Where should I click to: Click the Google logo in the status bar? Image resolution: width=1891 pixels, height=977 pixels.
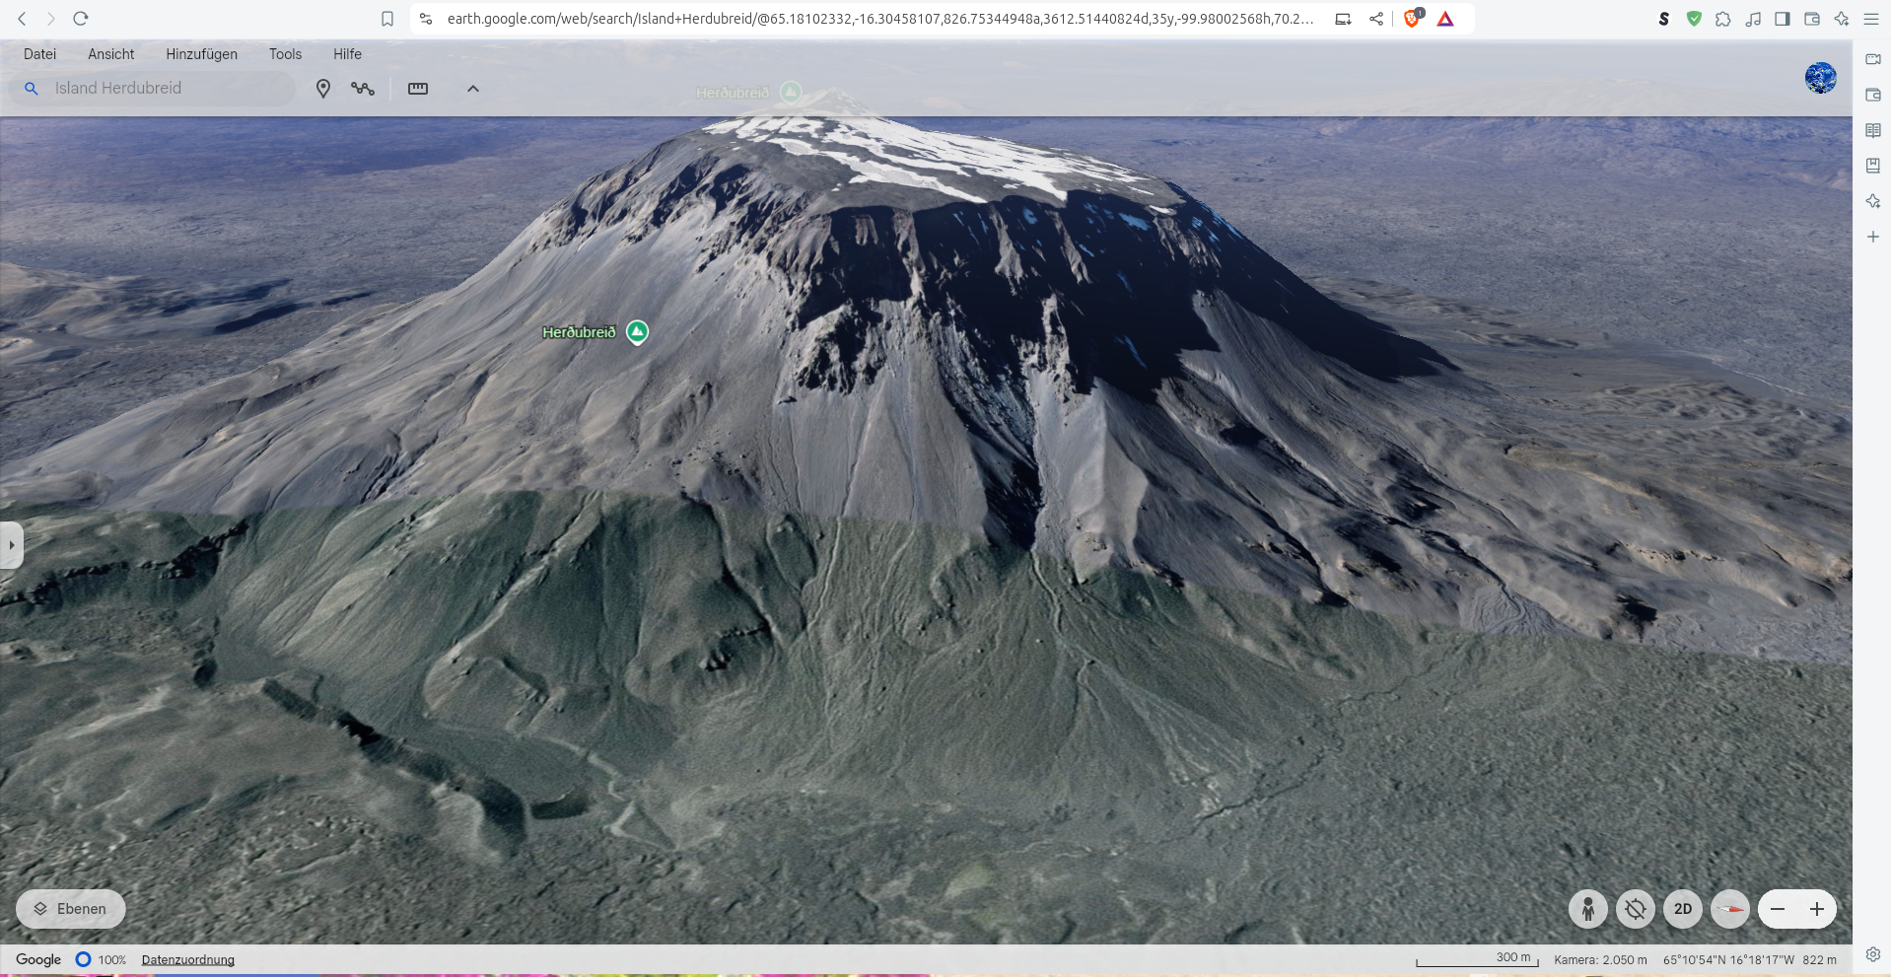(38, 959)
